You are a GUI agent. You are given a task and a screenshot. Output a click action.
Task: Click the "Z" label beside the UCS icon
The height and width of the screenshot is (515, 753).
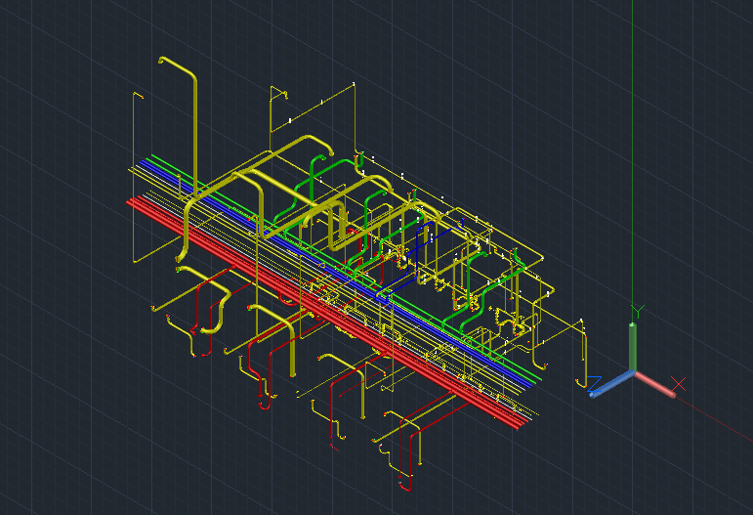[595, 384]
